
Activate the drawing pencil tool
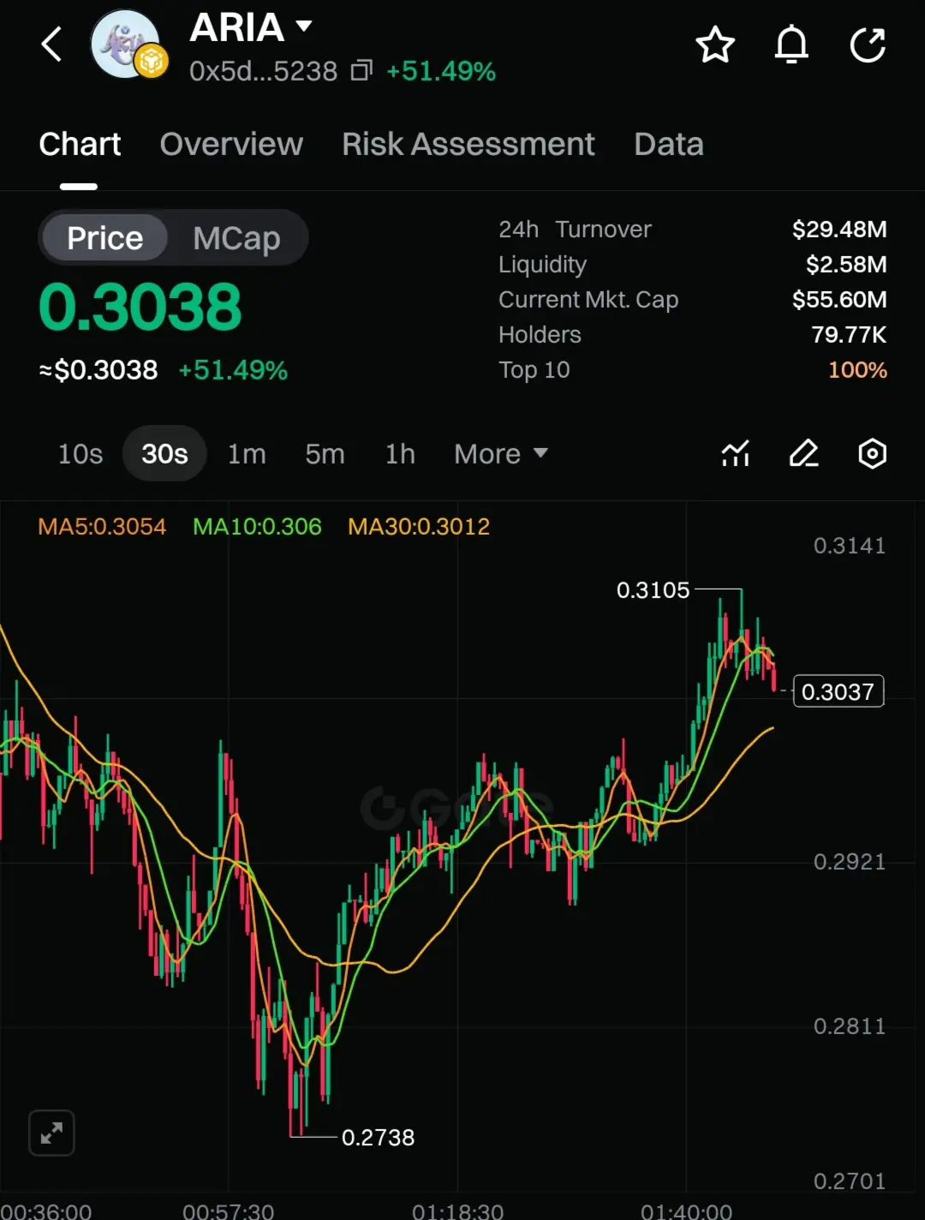point(803,453)
